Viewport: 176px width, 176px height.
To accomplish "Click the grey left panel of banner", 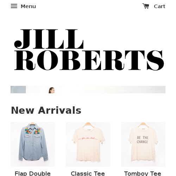I will tap(18, 89).
